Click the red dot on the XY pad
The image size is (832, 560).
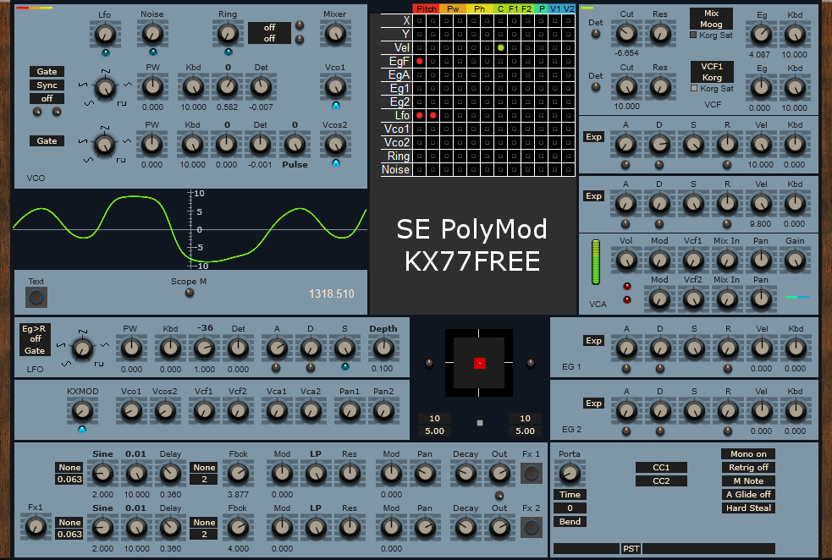[x=478, y=362]
